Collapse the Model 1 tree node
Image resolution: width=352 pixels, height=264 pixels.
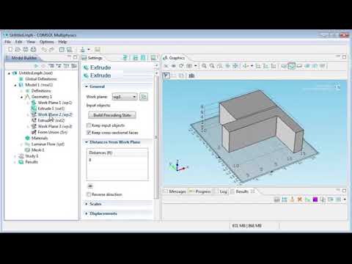click(15, 85)
